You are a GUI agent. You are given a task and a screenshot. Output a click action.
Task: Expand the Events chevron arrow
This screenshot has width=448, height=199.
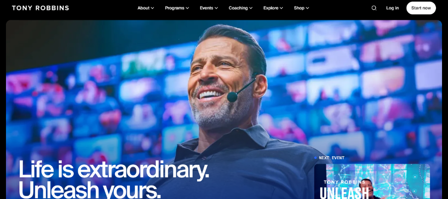[217, 8]
